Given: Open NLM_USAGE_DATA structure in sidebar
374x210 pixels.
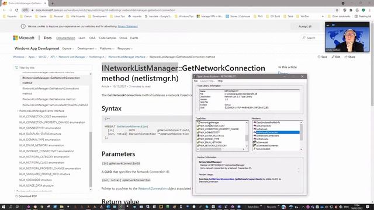Looking at the screenshot, I should [x=36, y=185].
